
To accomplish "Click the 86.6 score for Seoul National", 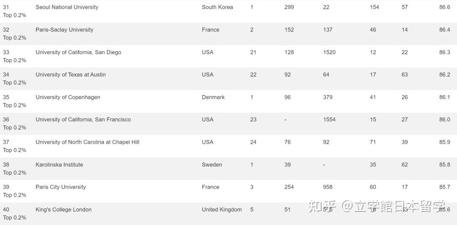I will tap(445, 7).
